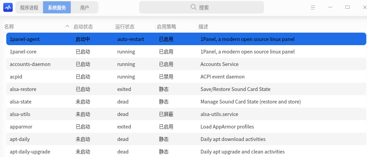Focus the 搜索 search field

pos(202,7)
